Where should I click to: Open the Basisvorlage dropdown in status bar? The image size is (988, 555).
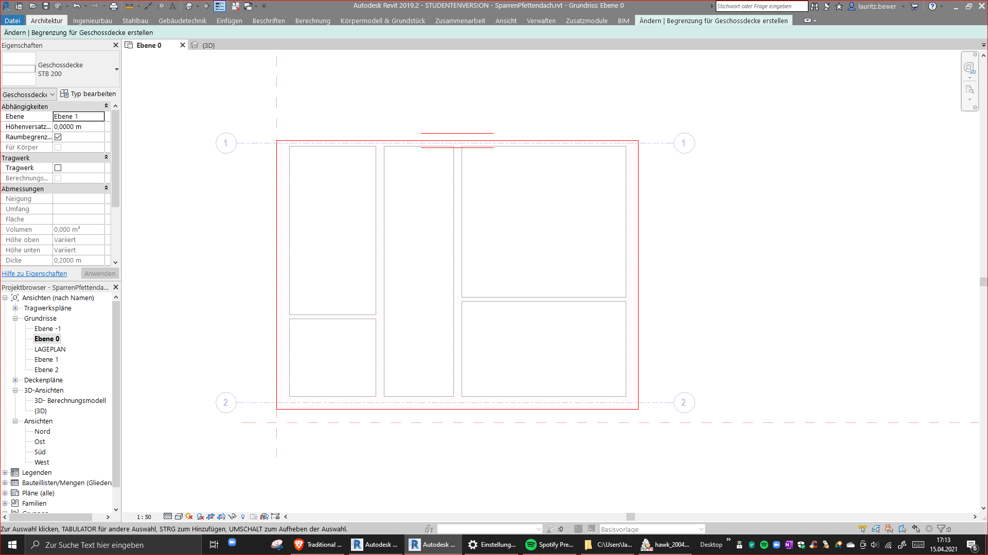652,529
